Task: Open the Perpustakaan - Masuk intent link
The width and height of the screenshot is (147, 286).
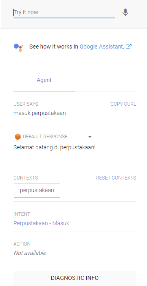Action: point(42,223)
